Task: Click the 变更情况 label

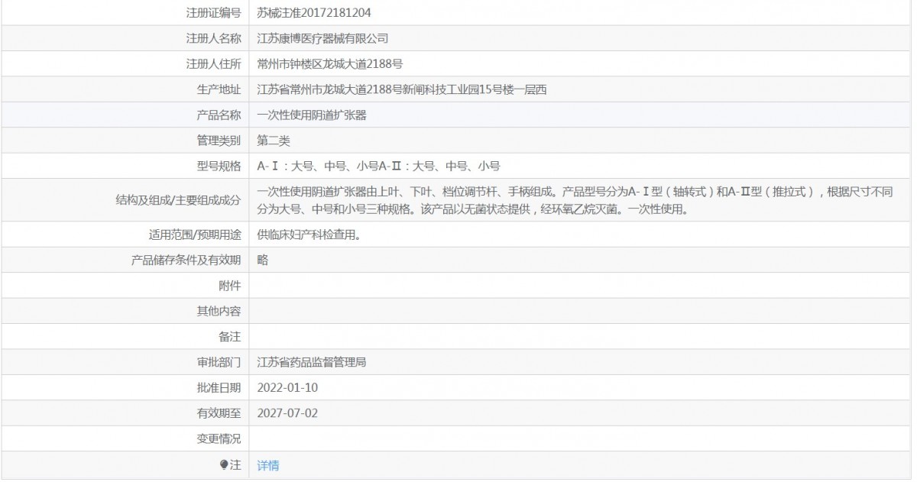Action: coord(219,439)
